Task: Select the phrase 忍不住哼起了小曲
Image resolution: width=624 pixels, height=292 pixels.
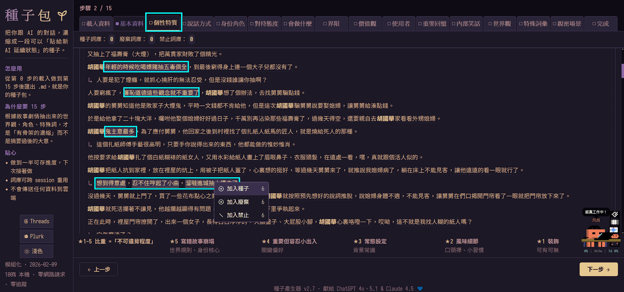Action: (156, 183)
